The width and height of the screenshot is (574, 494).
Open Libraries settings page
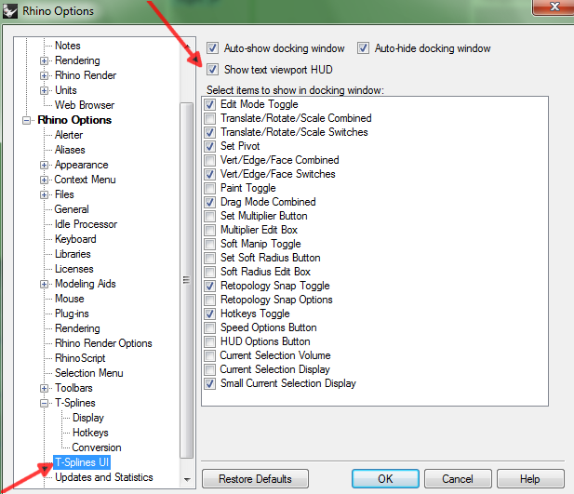[73, 254]
